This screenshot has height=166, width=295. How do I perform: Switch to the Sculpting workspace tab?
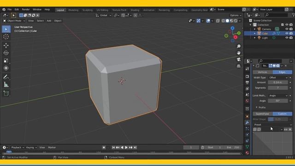(87, 10)
